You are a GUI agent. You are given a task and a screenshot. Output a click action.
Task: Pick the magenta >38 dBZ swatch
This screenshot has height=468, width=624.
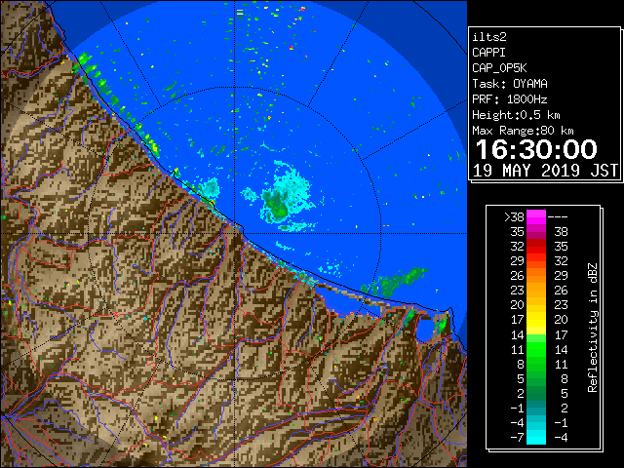(x=536, y=217)
